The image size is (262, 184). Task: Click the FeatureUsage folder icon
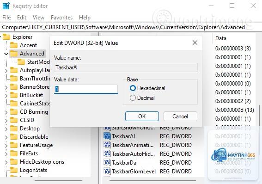[14, 145]
